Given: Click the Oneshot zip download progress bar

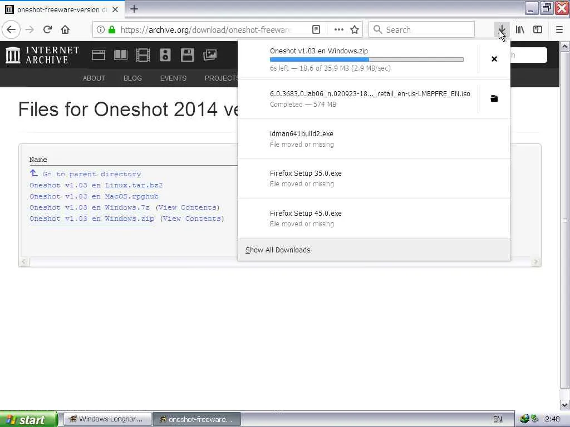Looking at the screenshot, I should [366, 59].
